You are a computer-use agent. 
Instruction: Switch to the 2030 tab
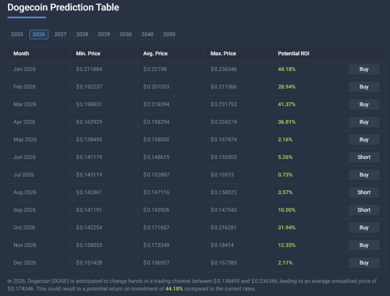click(x=126, y=34)
